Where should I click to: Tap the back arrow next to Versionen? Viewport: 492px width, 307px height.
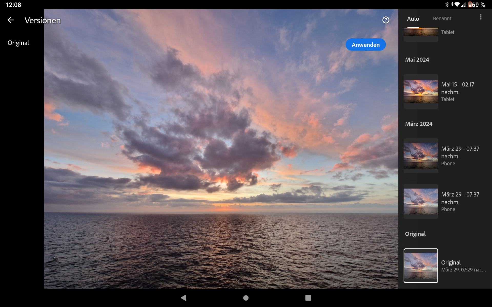pyautogui.click(x=11, y=20)
